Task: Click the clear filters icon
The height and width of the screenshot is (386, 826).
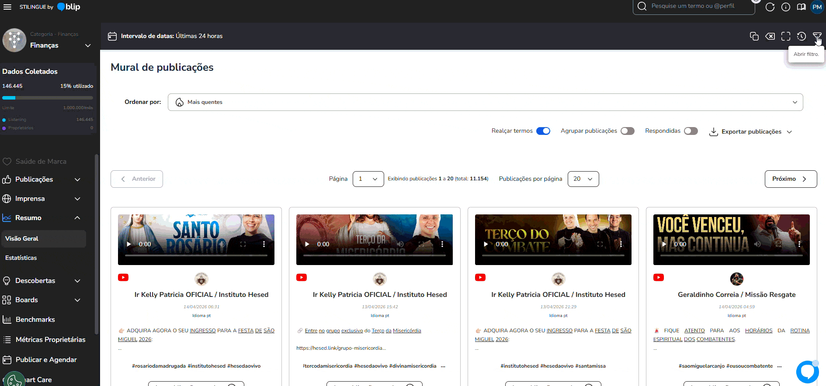Action: (770, 36)
